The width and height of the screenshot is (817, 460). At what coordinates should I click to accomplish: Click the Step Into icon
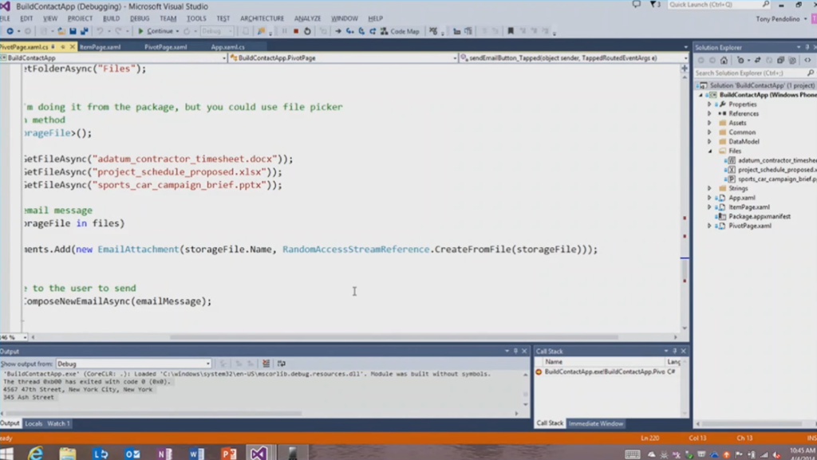[349, 31]
